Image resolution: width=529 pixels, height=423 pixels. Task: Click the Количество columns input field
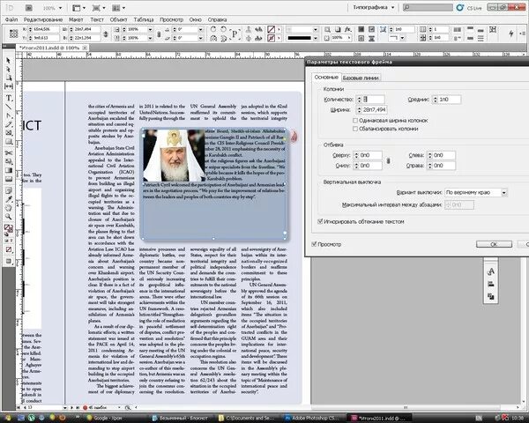pyautogui.click(x=374, y=100)
